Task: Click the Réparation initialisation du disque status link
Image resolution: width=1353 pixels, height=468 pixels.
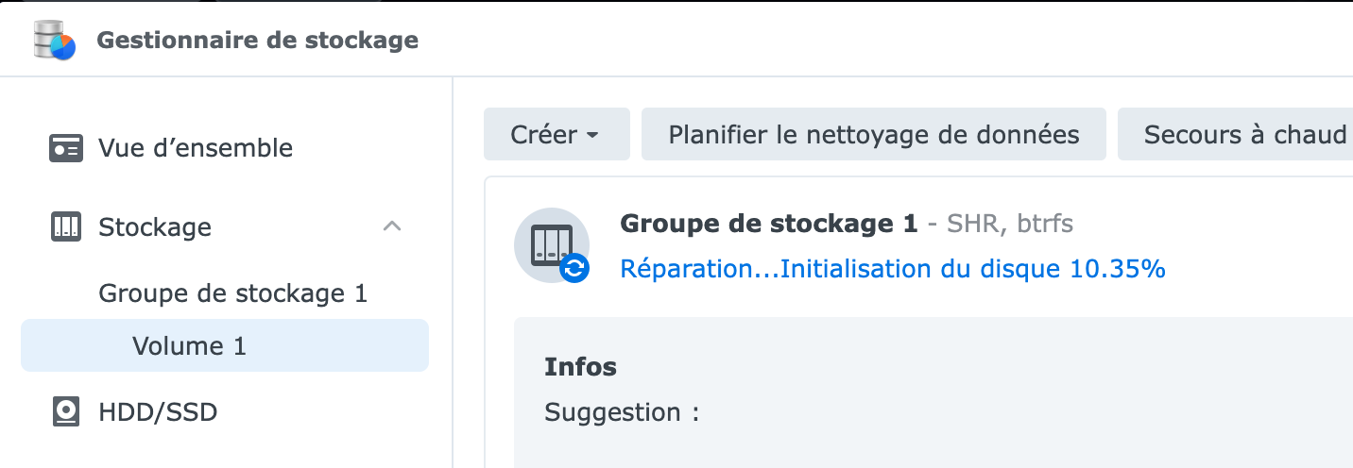Action: coord(893,269)
